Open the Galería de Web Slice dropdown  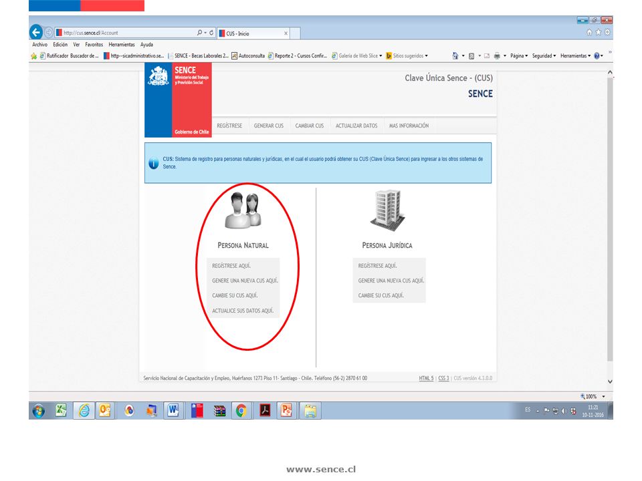tap(357, 56)
